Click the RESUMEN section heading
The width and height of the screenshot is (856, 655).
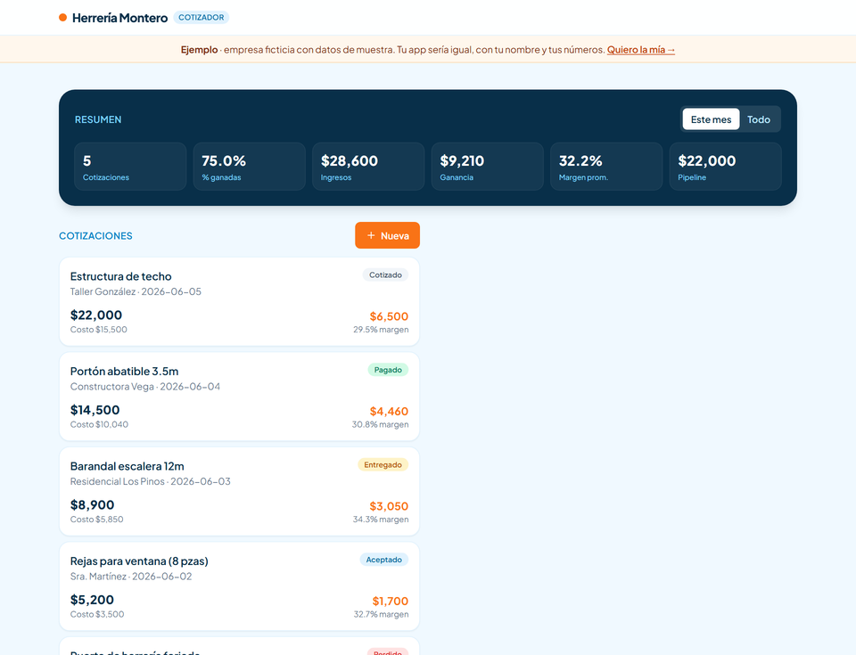tap(98, 119)
